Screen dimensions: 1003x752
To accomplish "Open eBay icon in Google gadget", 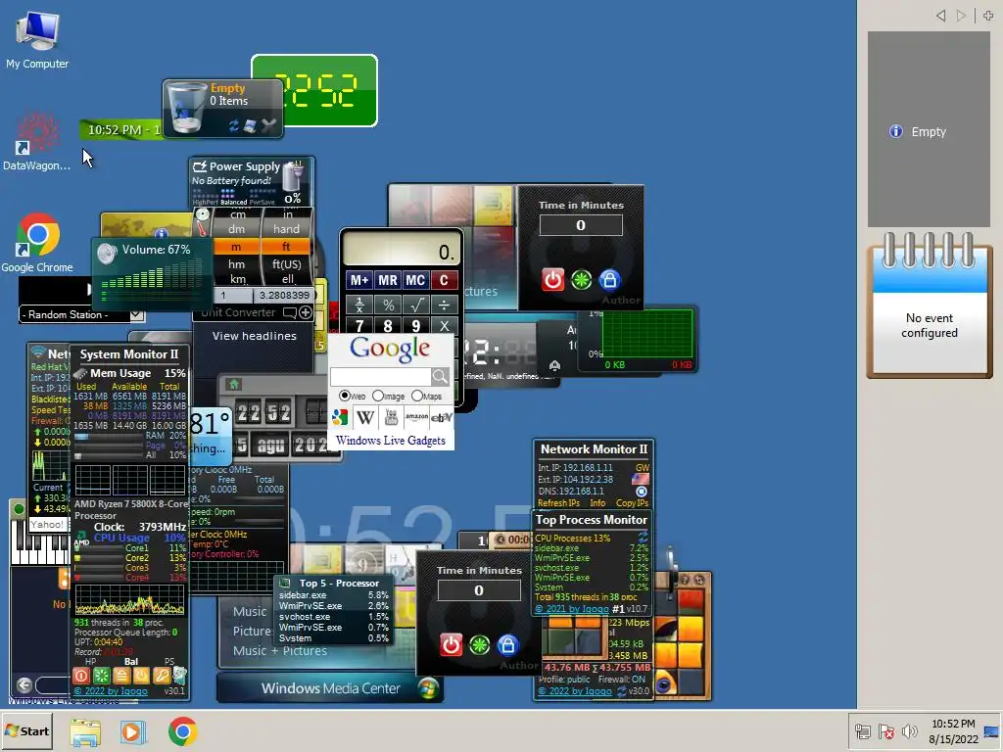I will point(442,417).
